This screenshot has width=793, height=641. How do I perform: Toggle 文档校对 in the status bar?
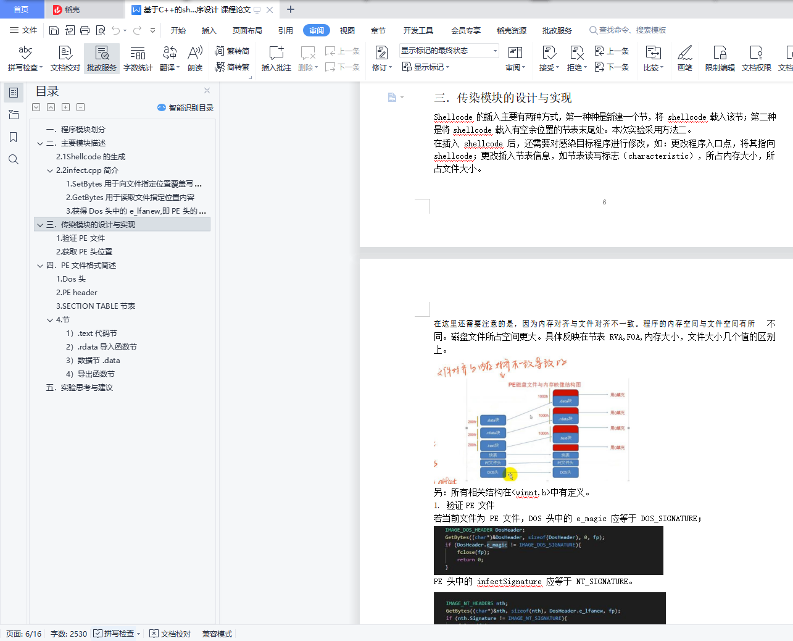[x=170, y=634]
